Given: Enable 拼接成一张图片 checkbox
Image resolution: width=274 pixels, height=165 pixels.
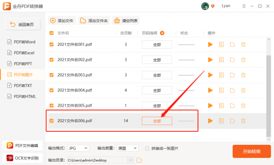Looking at the screenshot, I should pos(147,148).
